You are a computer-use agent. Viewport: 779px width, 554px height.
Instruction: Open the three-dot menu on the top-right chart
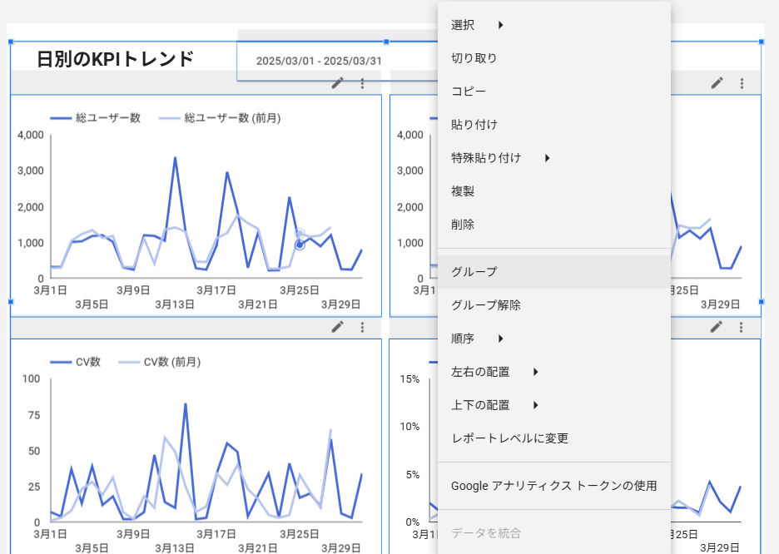742,83
